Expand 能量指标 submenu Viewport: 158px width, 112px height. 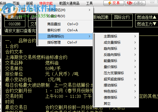(117, 61)
